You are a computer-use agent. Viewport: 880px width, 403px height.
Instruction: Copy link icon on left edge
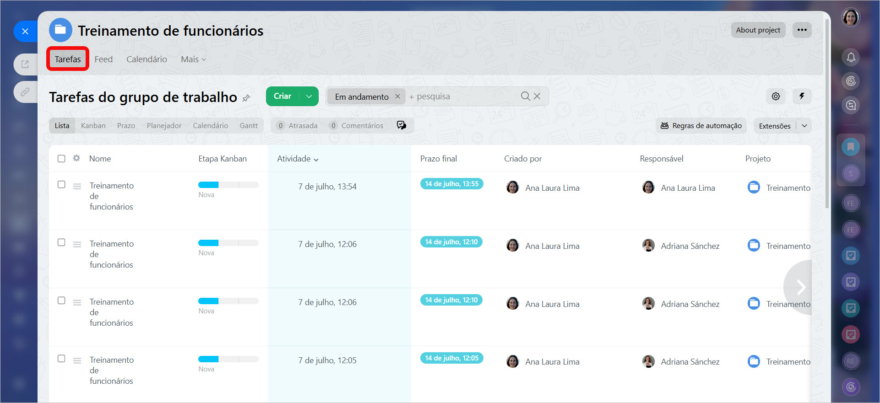[x=25, y=92]
